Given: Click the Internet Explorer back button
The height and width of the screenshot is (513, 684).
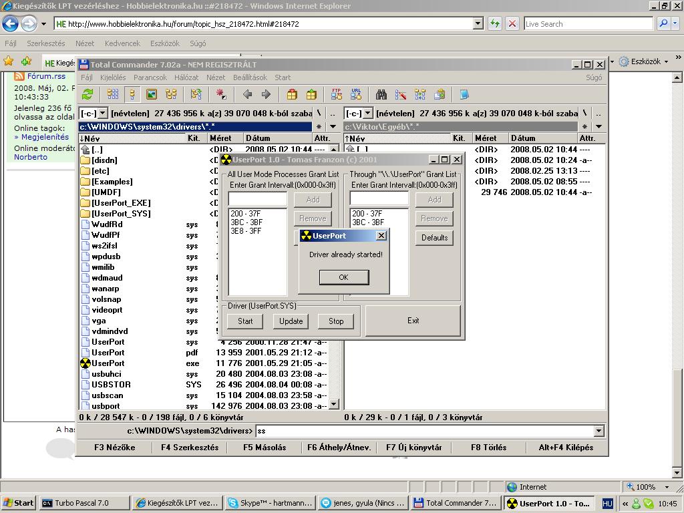Looking at the screenshot, I should [x=11, y=23].
